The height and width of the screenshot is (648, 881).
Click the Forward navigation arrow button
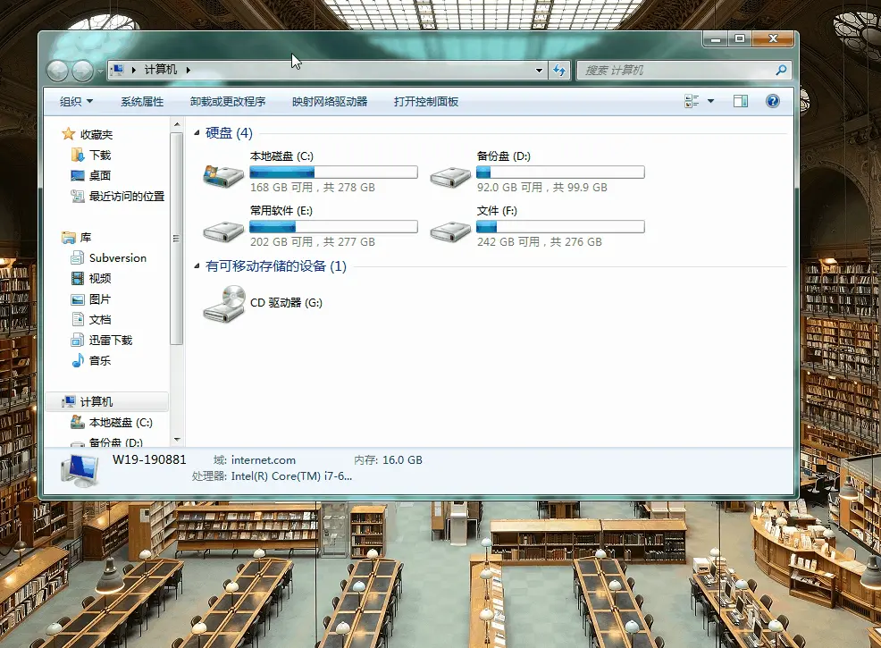coord(82,71)
